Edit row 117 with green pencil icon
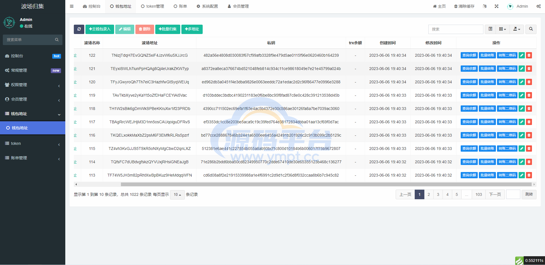 pos(522,122)
